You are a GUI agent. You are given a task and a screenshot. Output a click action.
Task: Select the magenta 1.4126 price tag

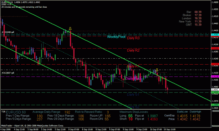215,77
